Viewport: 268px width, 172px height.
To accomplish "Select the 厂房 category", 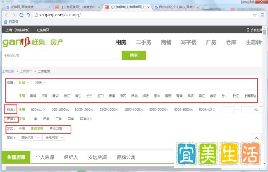I will point(211,42).
